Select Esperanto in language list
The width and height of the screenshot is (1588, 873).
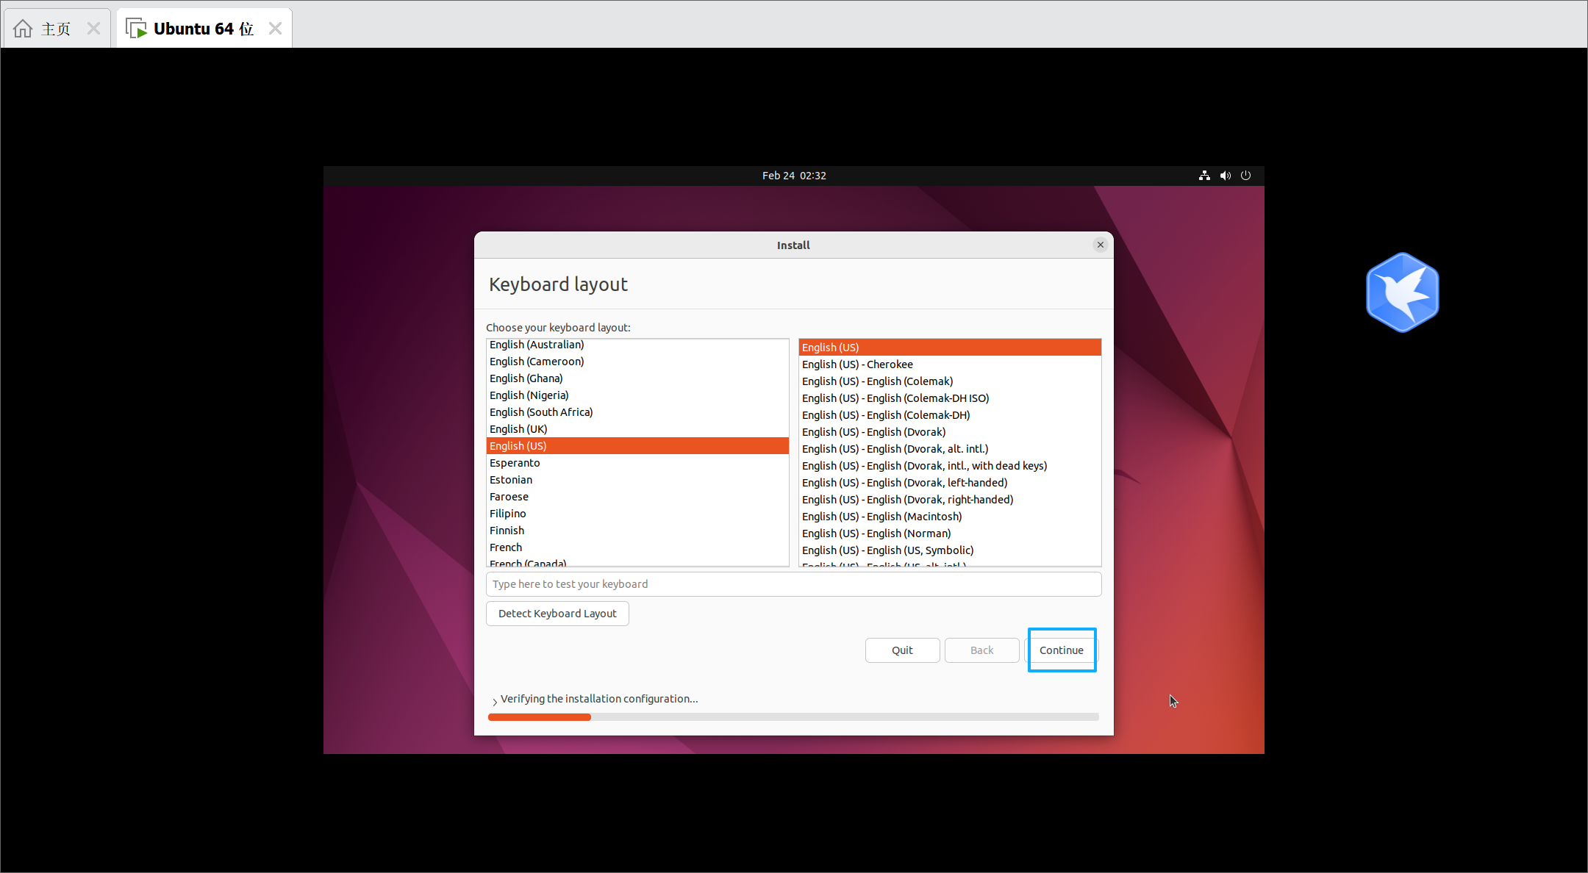point(515,463)
